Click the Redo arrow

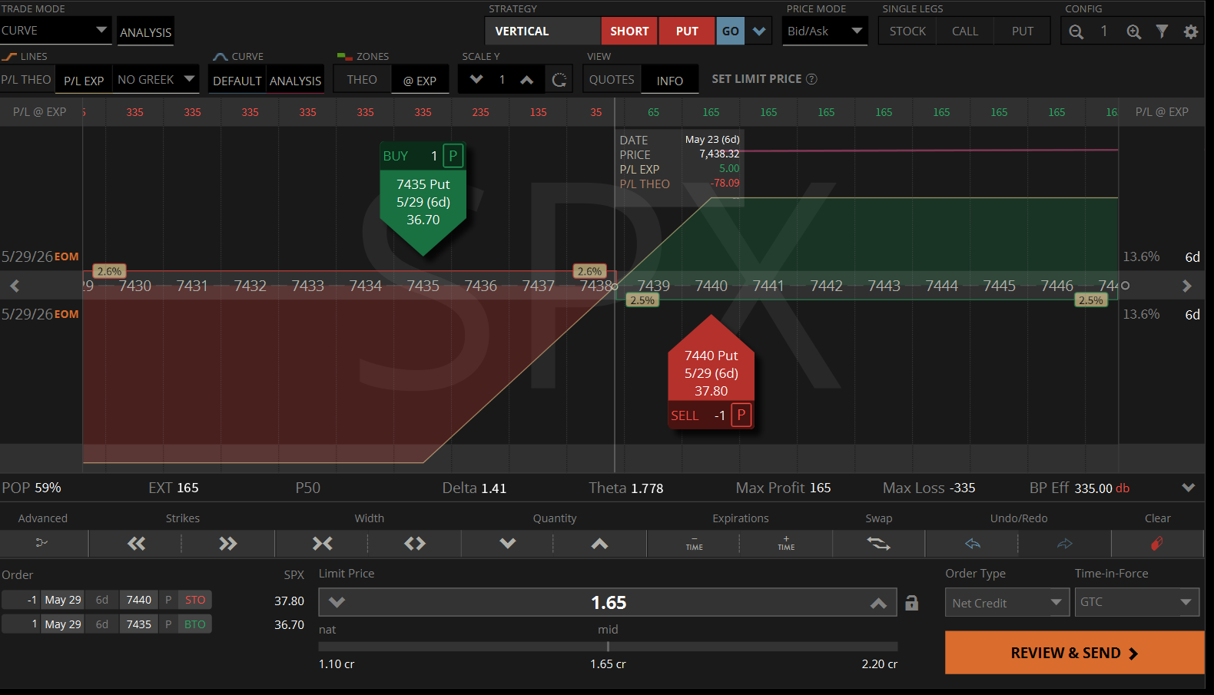pos(1065,544)
